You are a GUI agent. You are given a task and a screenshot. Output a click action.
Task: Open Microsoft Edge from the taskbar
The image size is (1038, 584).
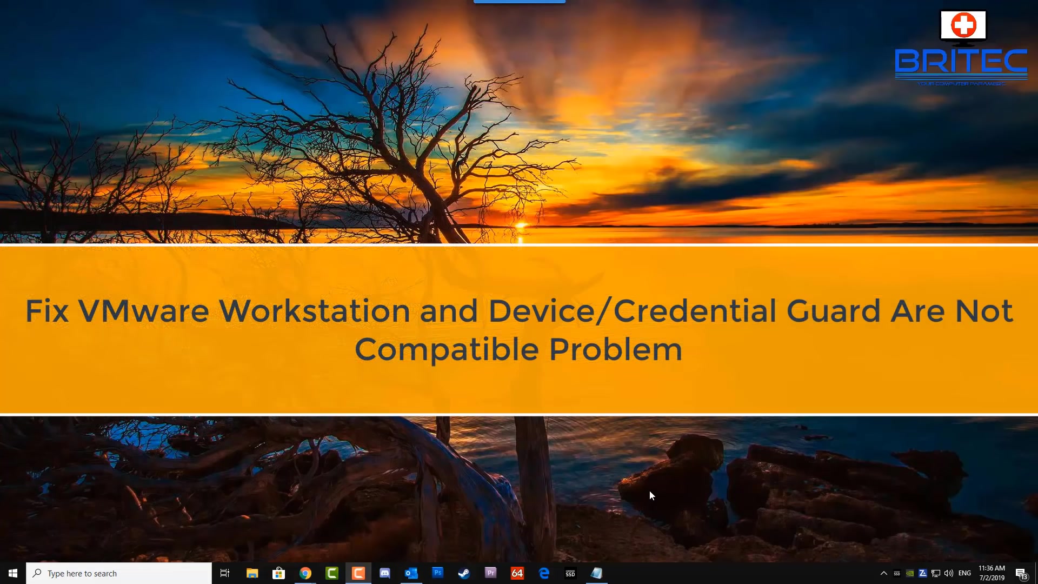click(x=544, y=573)
